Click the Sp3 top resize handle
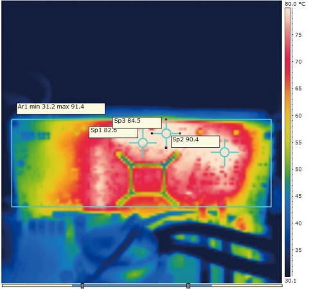 (x=166, y=119)
